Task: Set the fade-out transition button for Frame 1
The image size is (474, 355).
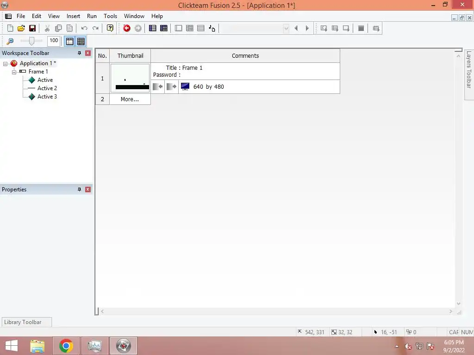Action: pyautogui.click(x=171, y=86)
